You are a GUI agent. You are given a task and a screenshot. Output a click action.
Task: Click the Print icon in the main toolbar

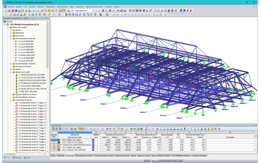(26, 11)
